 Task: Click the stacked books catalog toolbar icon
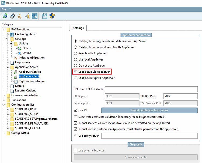(13, 16)
